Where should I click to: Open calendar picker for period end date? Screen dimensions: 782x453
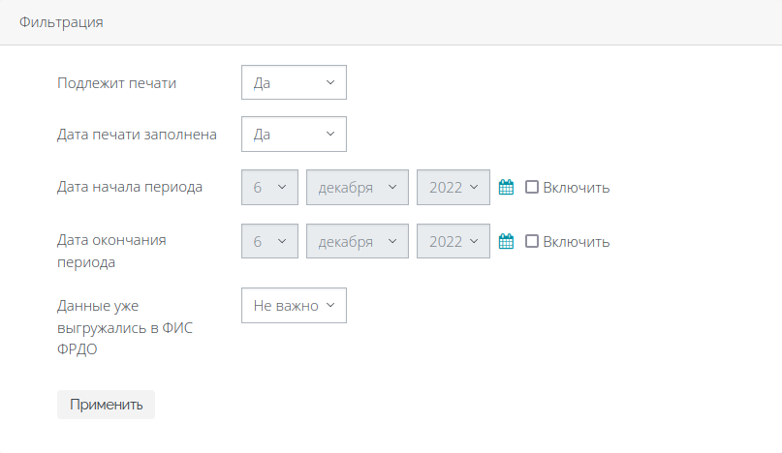tap(506, 241)
